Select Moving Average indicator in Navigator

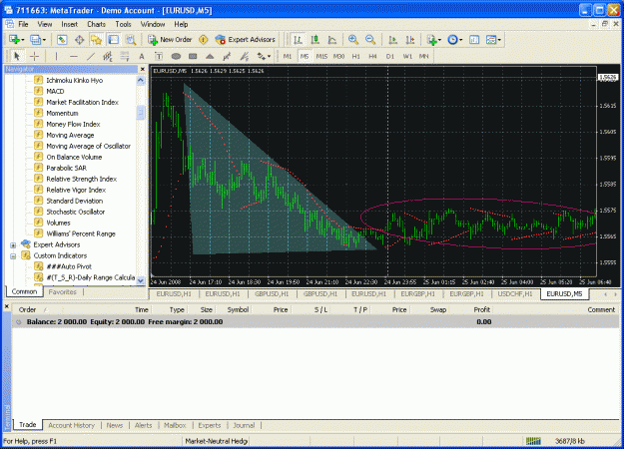point(70,136)
